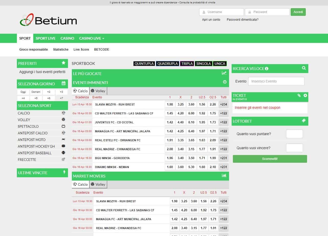The width and height of the screenshot is (328, 236).
Task: Open the Casino tab
Action: click(67, 38)
